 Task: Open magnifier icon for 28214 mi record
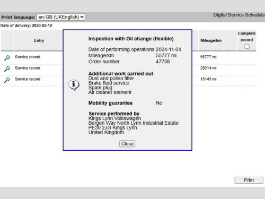point(7,68)
